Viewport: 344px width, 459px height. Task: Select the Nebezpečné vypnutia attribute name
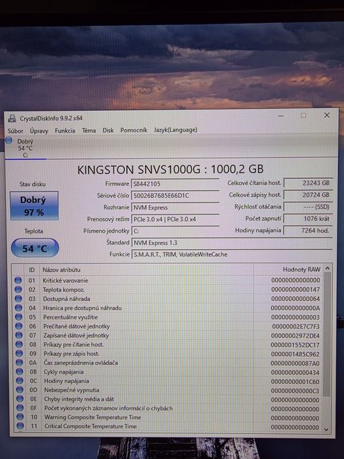pyautogui.click(x=71, y=390)
